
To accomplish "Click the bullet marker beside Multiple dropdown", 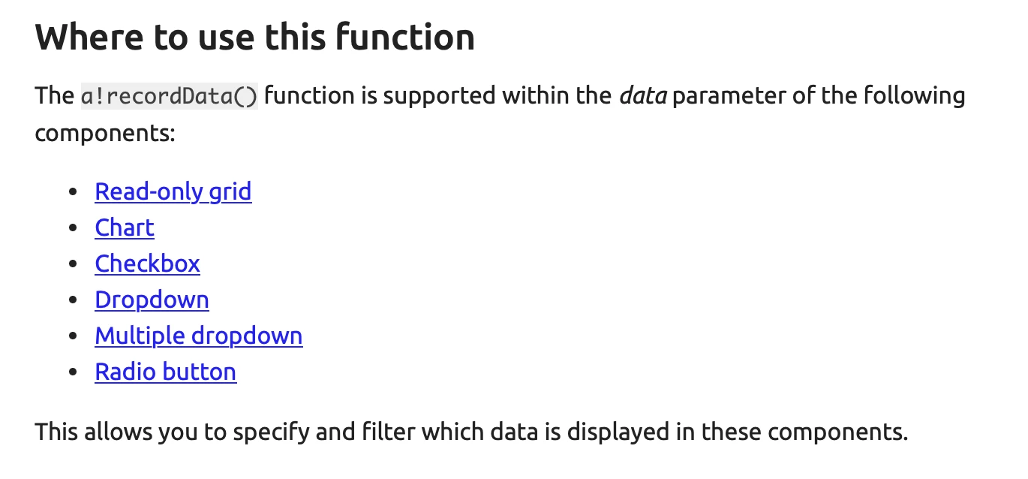I will (x=73, y=337).
